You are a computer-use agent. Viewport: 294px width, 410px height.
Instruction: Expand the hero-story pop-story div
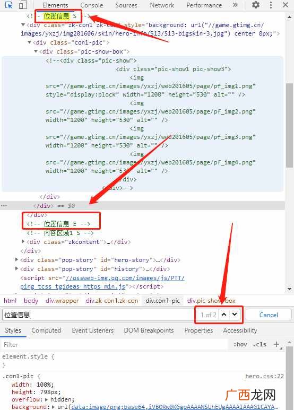pyautogui.click(x=17, y=260)
